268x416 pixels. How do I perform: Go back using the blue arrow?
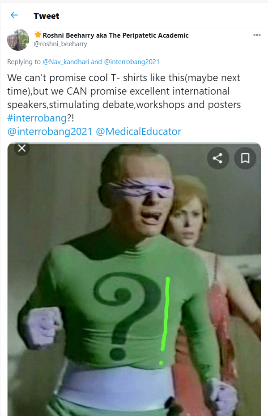[x=14, y=15]
